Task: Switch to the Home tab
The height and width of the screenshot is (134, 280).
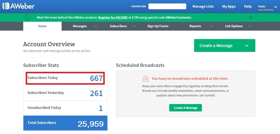Action: 42,26
